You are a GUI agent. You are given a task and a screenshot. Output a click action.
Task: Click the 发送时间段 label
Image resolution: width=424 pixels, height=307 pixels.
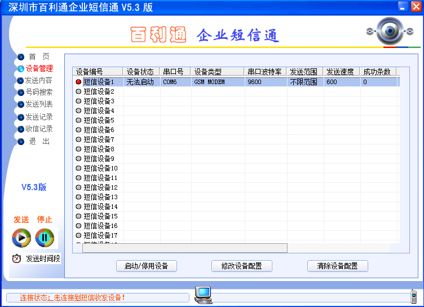click(x=43, y=258)
